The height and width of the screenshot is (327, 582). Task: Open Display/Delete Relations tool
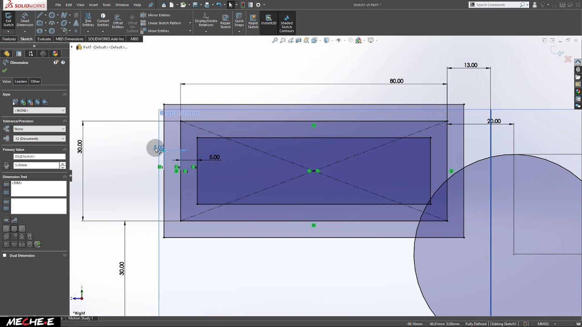[206, 20]
